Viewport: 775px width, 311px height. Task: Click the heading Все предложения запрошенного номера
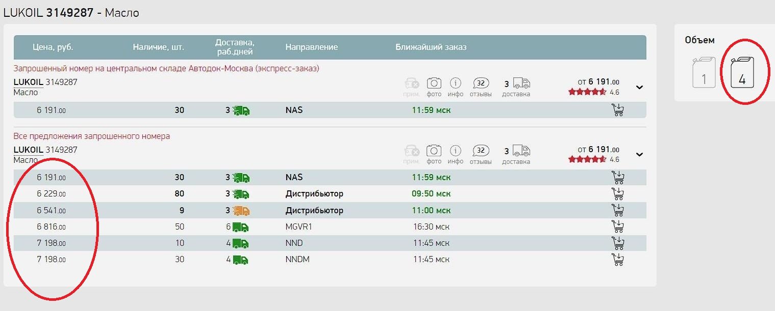(x=92, y=136)
